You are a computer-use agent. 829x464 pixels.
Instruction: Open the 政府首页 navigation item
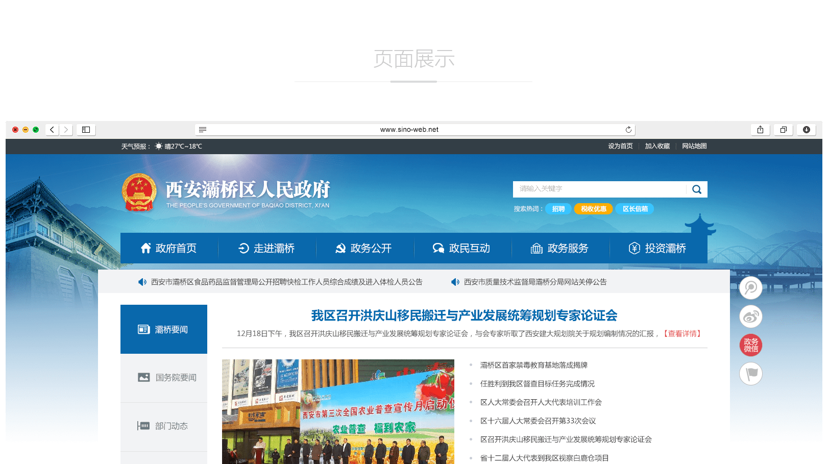[169, 248]
